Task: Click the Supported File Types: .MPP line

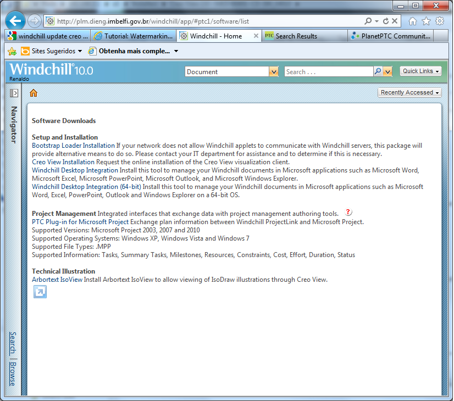Action: pyautogui.click(x=71, y=247)
